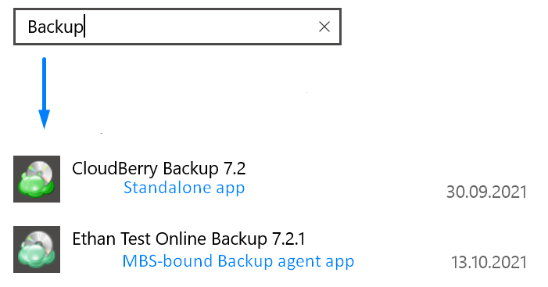The image size is (548, 287).
Task: Click the blue arrow's pointed arrowhead
Action: click(44, 120)
